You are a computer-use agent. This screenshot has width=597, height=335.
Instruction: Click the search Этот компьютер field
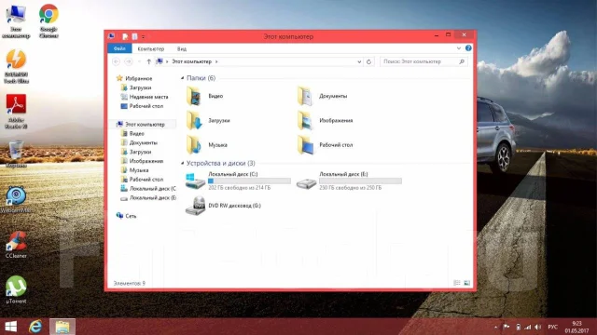click(423, 61)
